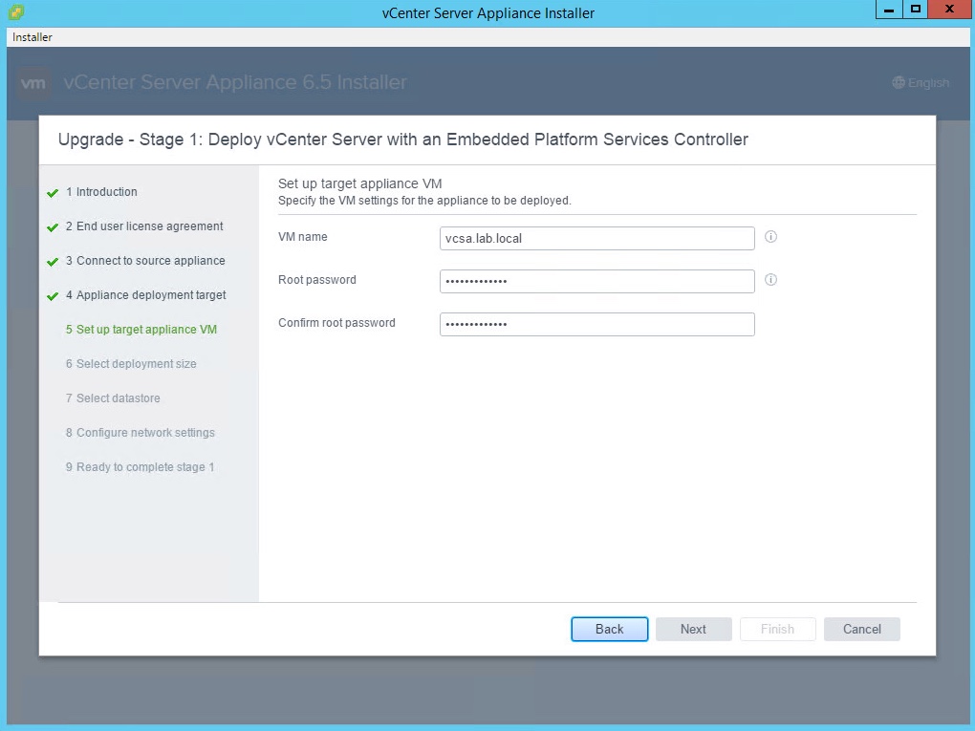Click into the Root password field
The width and height of the screenshot is (975, 731).
[596, 281]
